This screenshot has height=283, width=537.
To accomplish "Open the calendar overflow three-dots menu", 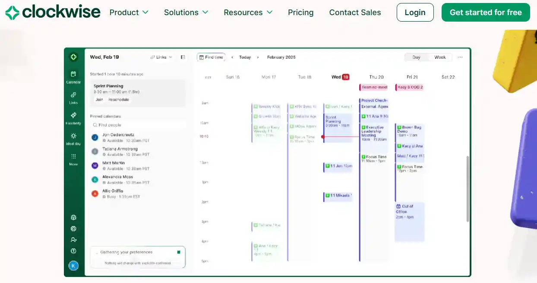I will pos(460,57).
